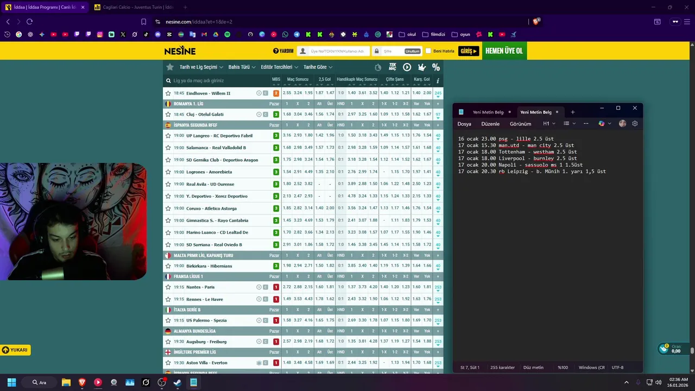Favorite the Cluj - Otelul Galati match star

point(168,115)
